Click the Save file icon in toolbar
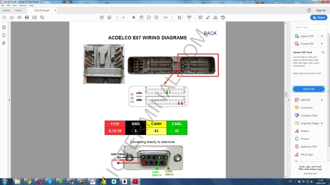The image size is (330, 185). tap(4, 17)
